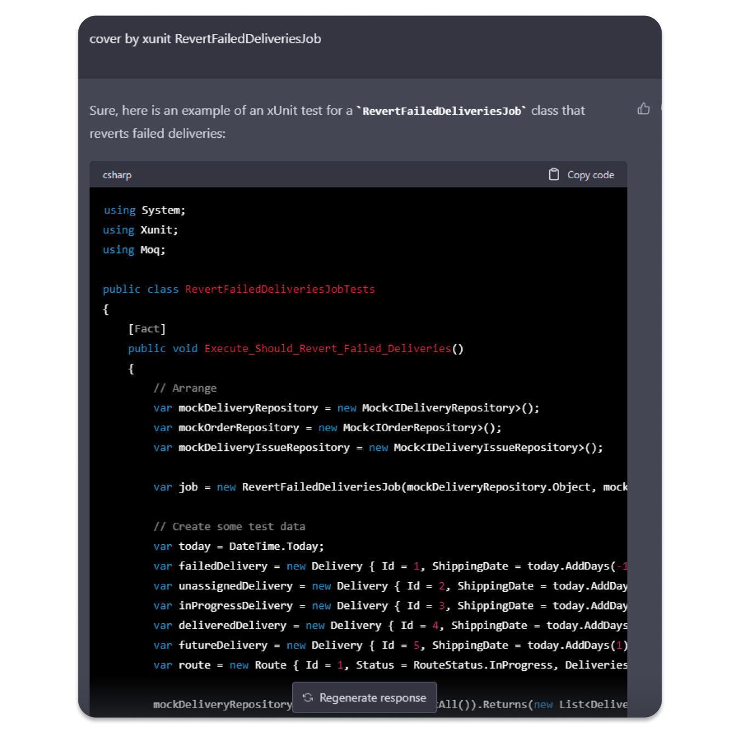Image resolution: width=740 pixels, height=734 pixels.
Task: Click the thumbs up feedback icon
Action: click(644, 109)
